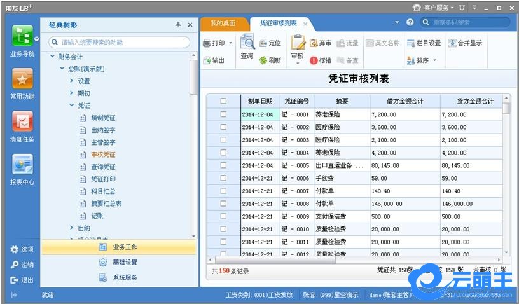This screenshot has width=519, height=304.
Task: Collapse the 凭证 tree node
Action: pos(71,106)
